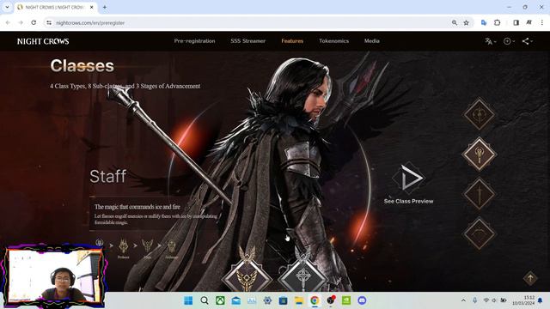Open the zoom magnifier in the address bar

click(455, 23)
